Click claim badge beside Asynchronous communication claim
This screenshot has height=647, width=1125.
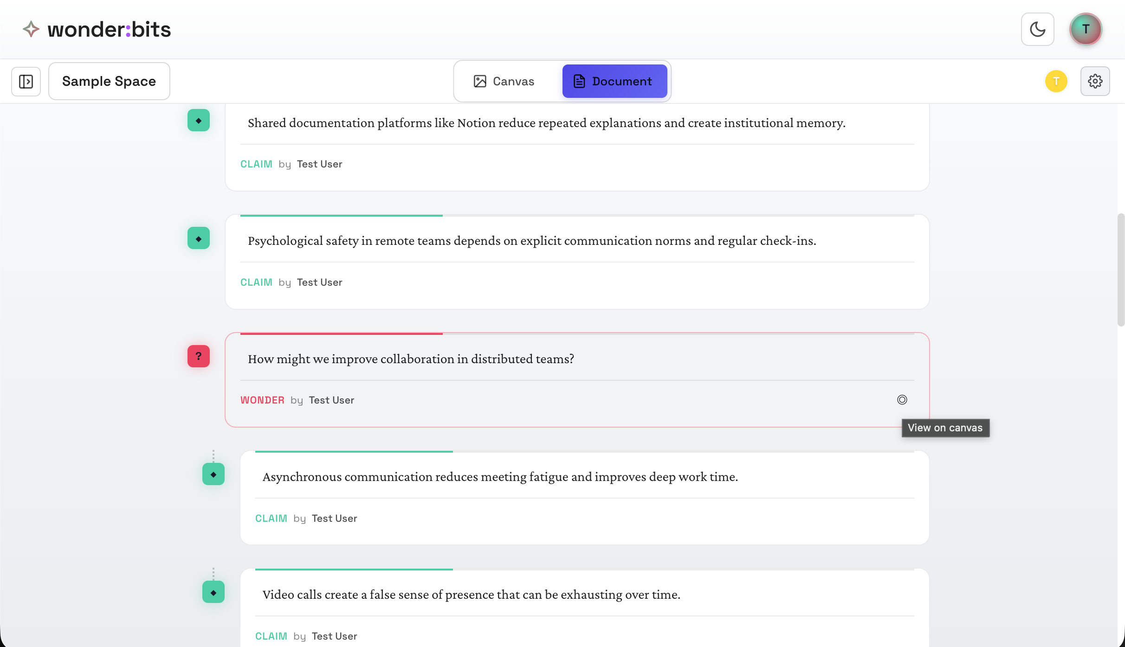pyautogui.click(x=213, y=474)
